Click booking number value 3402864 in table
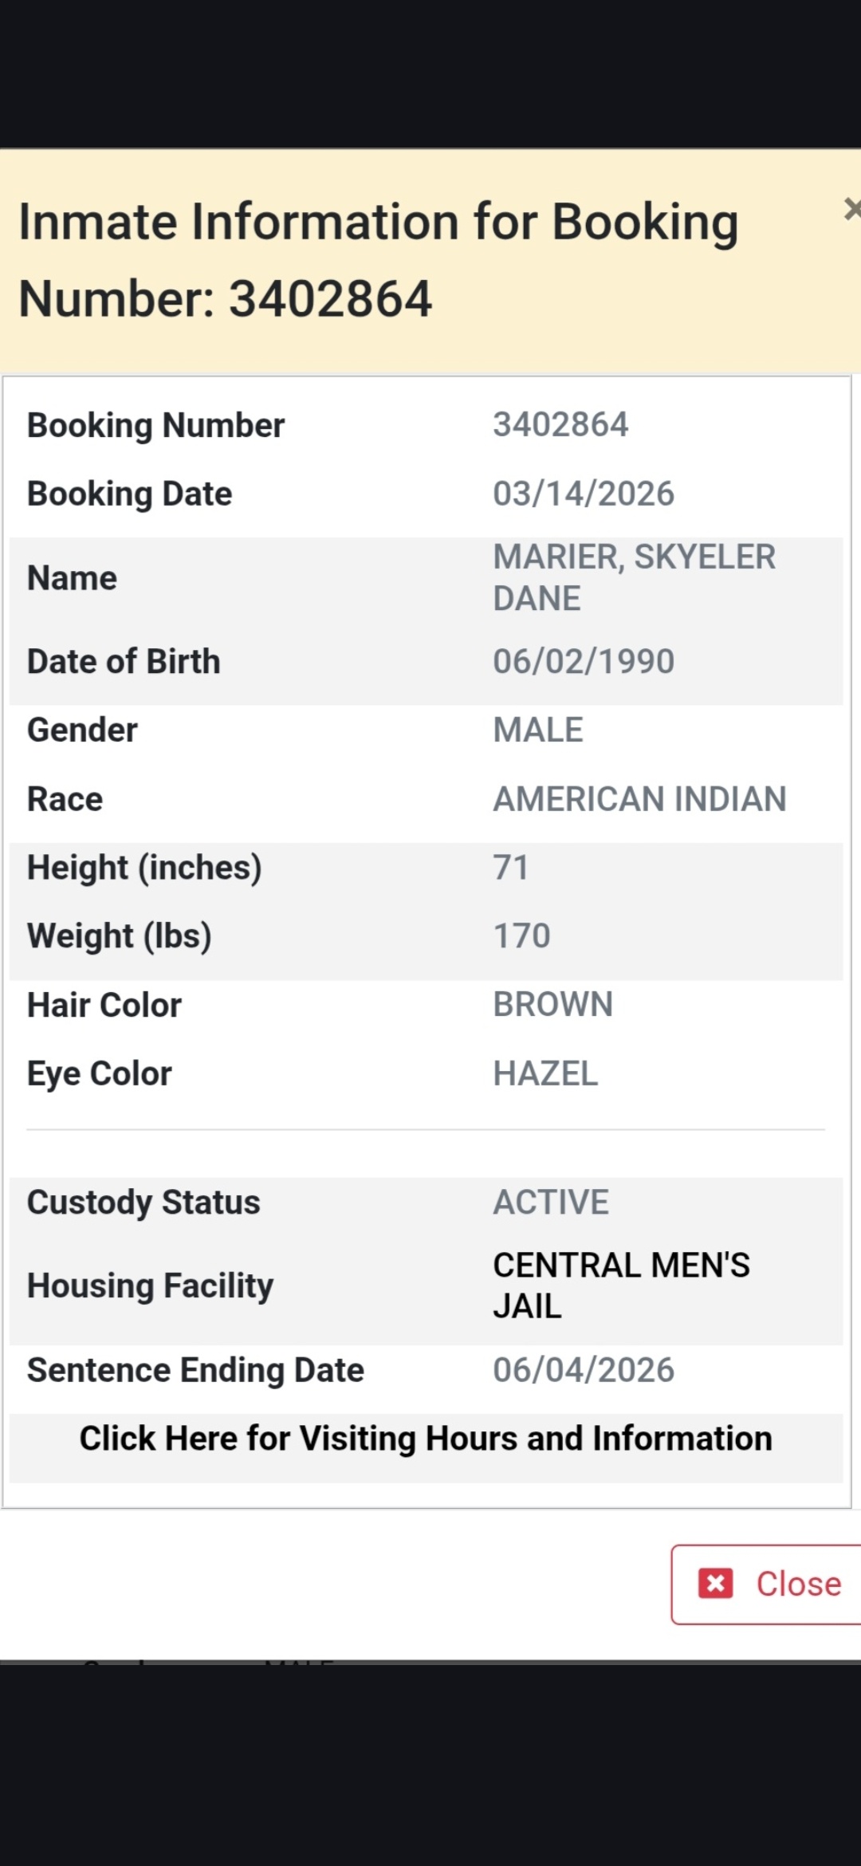This screenshot has height=1866, width=861. 560,425
